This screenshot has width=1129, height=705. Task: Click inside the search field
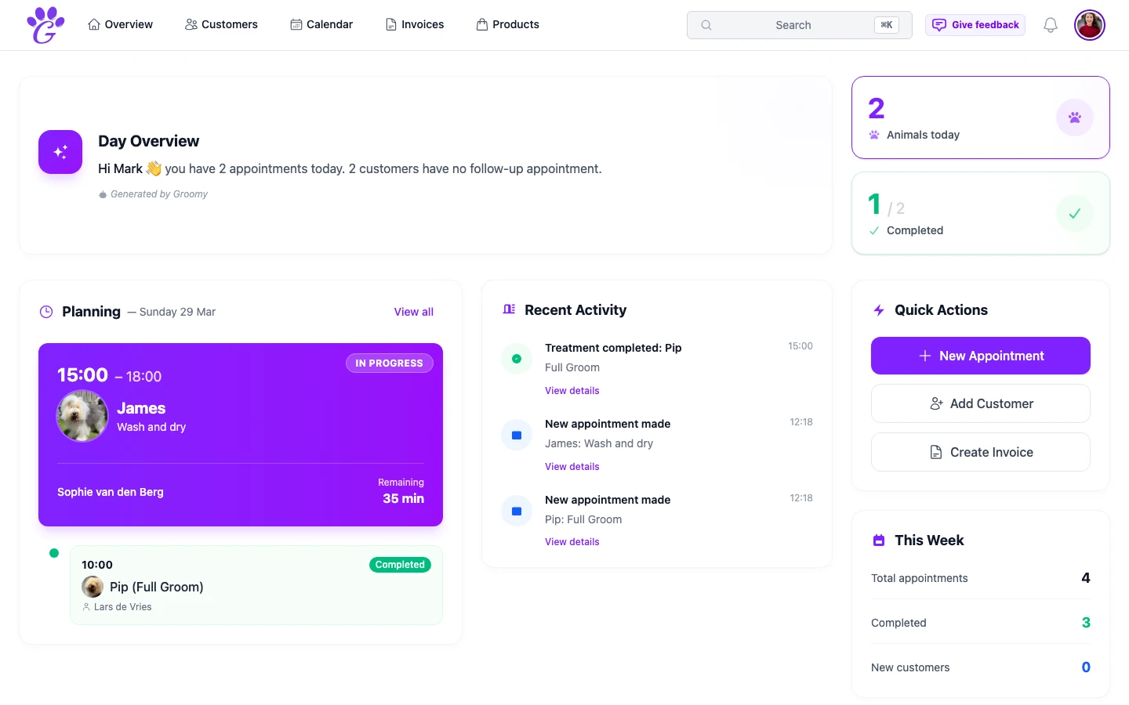(x=794, y=25)
